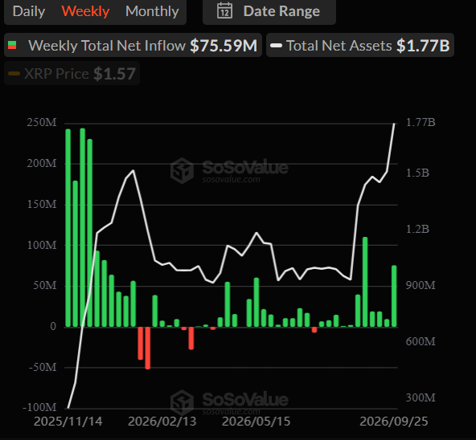476x440 pixels.
Task: Toggle Weekly Total Net Inflow series
Action: click(133, 45)
